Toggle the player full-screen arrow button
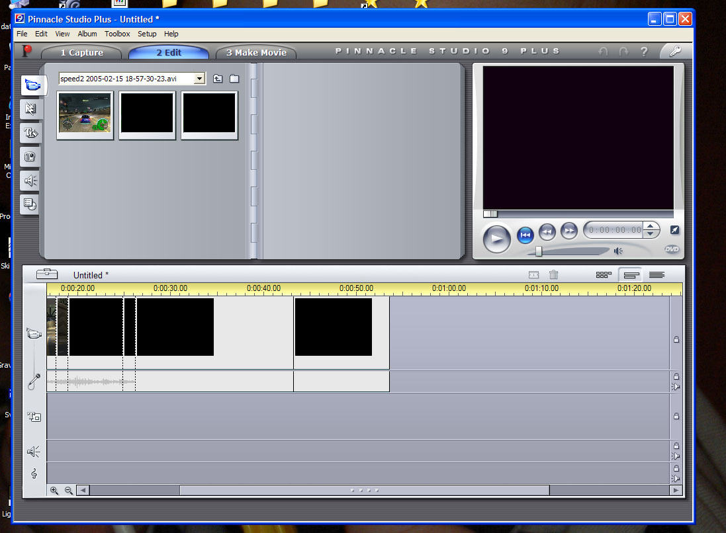This screenshot has width=726, height=533. [x=674, y=229]
